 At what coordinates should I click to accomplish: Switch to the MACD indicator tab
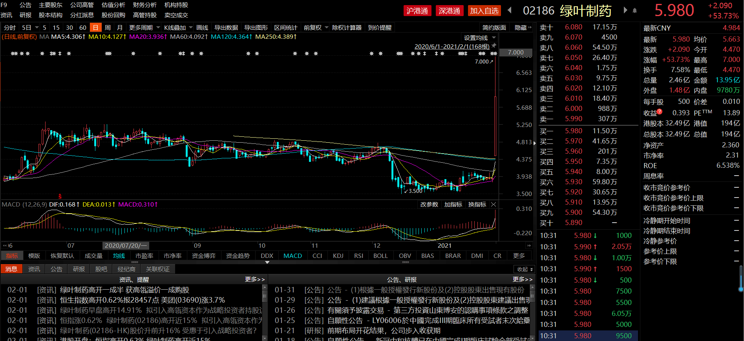(x=293, y=256)
